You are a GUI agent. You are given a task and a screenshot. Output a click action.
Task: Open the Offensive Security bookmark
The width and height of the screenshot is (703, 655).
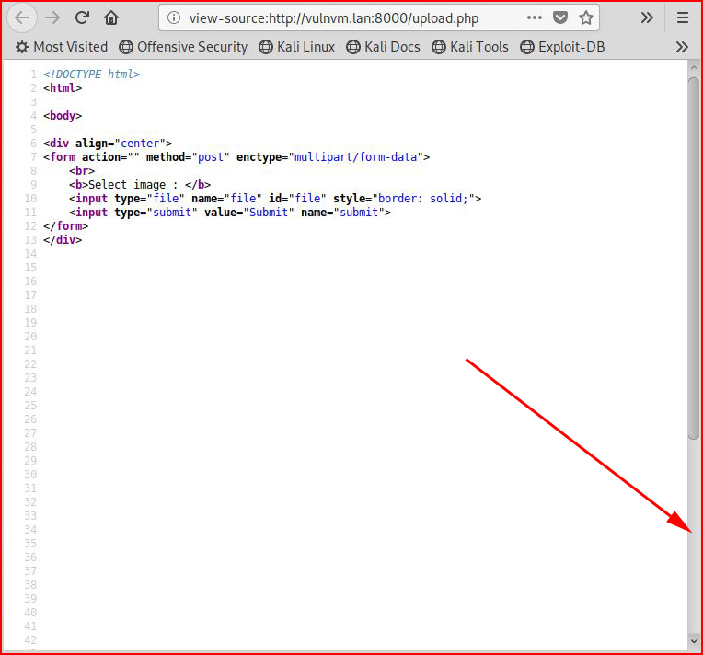(183, 47)
